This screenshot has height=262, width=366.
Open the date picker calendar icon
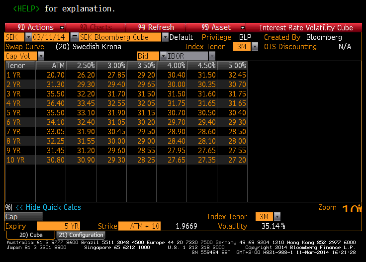[75, 37]
